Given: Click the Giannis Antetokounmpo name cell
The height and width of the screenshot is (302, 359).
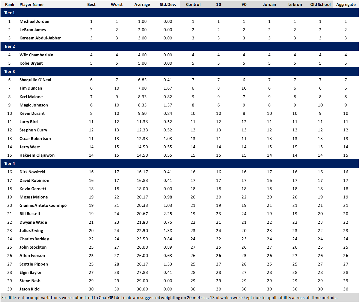Looking at the screenshot, I should [x=43, y=205].
